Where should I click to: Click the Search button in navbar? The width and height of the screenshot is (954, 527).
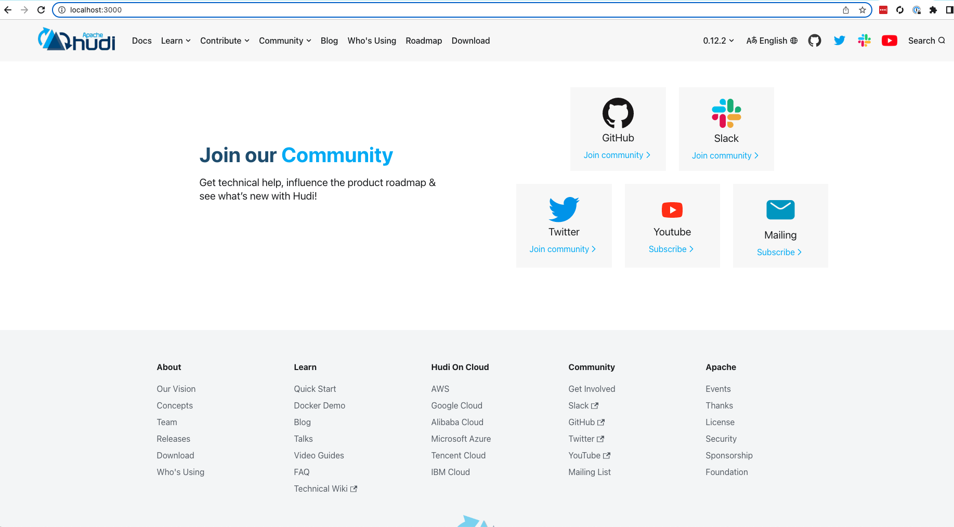click(x=926, y=41)
